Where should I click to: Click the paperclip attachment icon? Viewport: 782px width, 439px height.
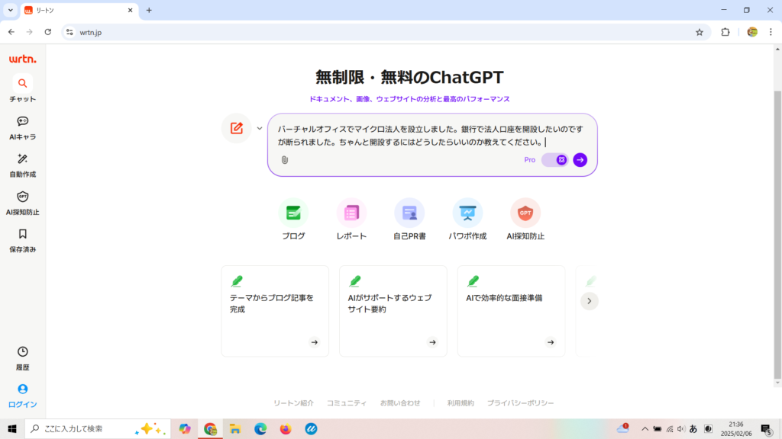pos(284,160)
